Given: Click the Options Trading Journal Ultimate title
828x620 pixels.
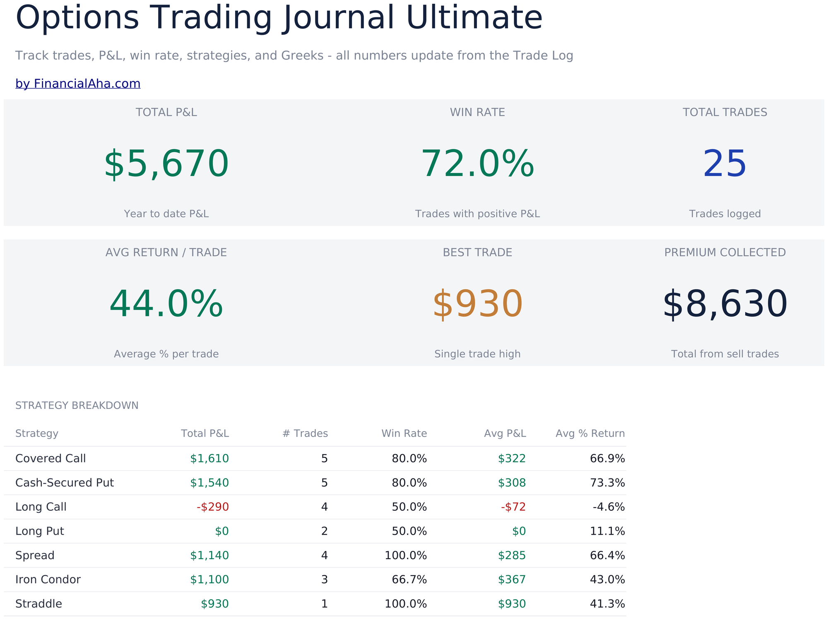Looking at the screenshot, I should 279,18.
